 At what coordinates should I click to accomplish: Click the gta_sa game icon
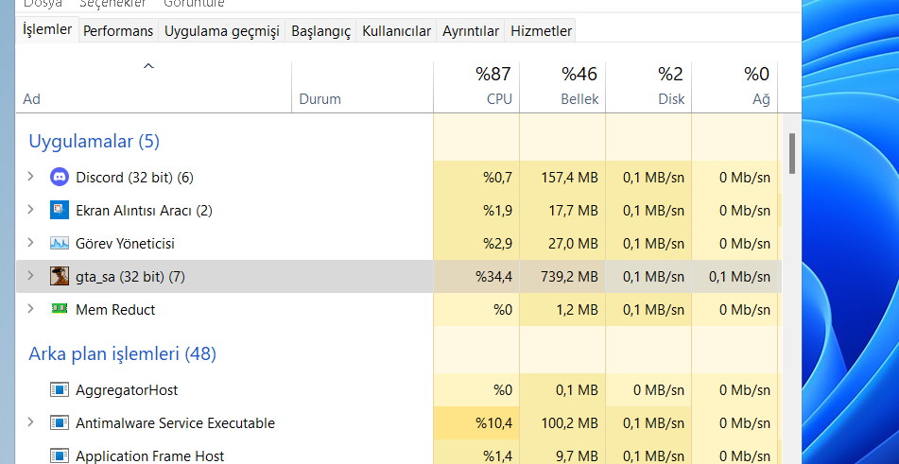tap(60, 276)
